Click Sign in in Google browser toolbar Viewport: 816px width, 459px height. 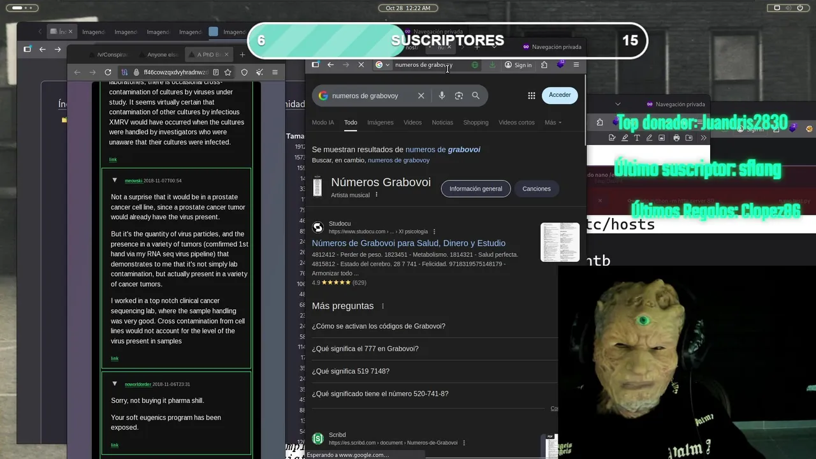[x=518, y=64]
